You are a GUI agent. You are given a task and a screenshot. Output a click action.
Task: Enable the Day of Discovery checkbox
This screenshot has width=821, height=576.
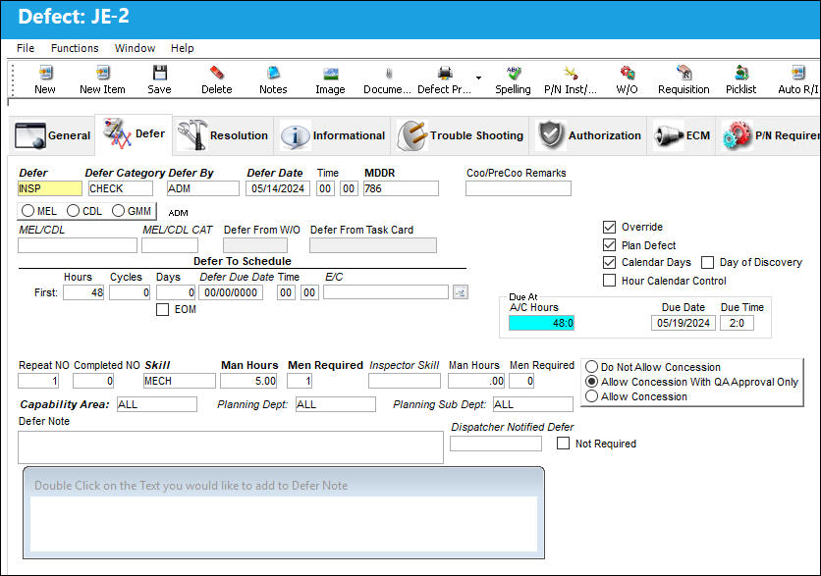pyautogui.click(x=707, y=262)
